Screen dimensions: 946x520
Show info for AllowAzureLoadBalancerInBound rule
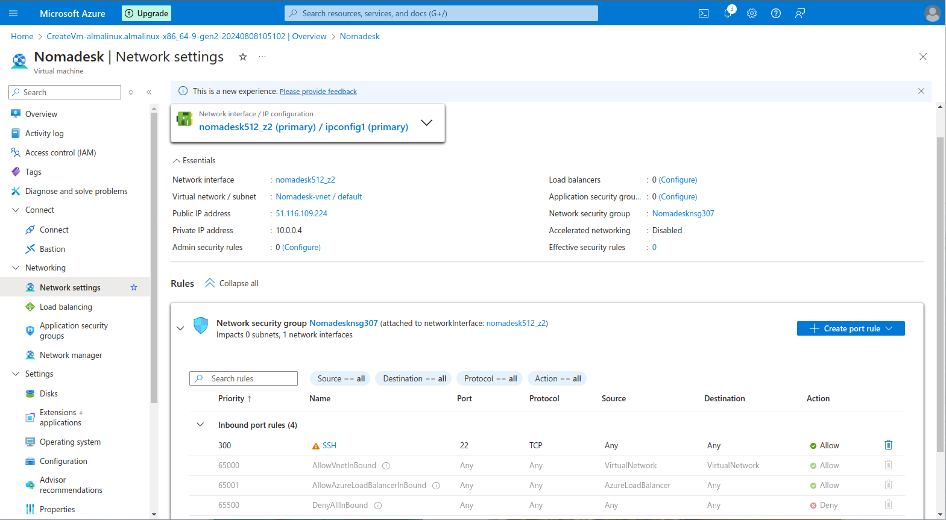tap(436, 486)
